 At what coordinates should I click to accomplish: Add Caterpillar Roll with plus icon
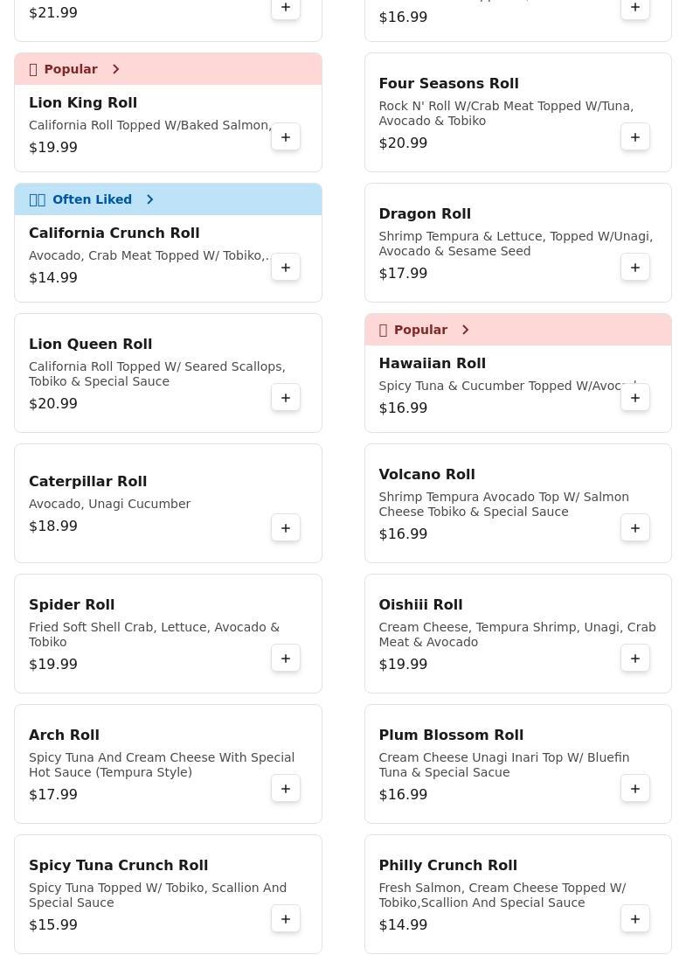(x=286, y=528)
